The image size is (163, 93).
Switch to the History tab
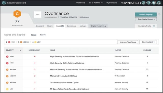tap(50, 26)
